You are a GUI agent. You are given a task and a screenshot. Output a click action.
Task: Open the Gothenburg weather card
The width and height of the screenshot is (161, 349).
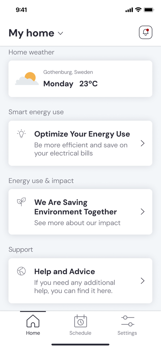(x=80, y=79)
